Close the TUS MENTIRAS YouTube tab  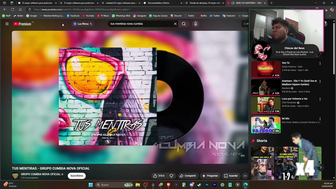point(265,3)
